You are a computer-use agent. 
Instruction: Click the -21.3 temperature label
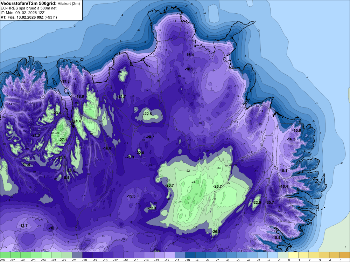pos(35,135)
